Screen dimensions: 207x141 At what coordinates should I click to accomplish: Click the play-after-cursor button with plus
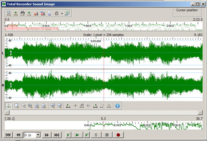[x=87, y=135]
